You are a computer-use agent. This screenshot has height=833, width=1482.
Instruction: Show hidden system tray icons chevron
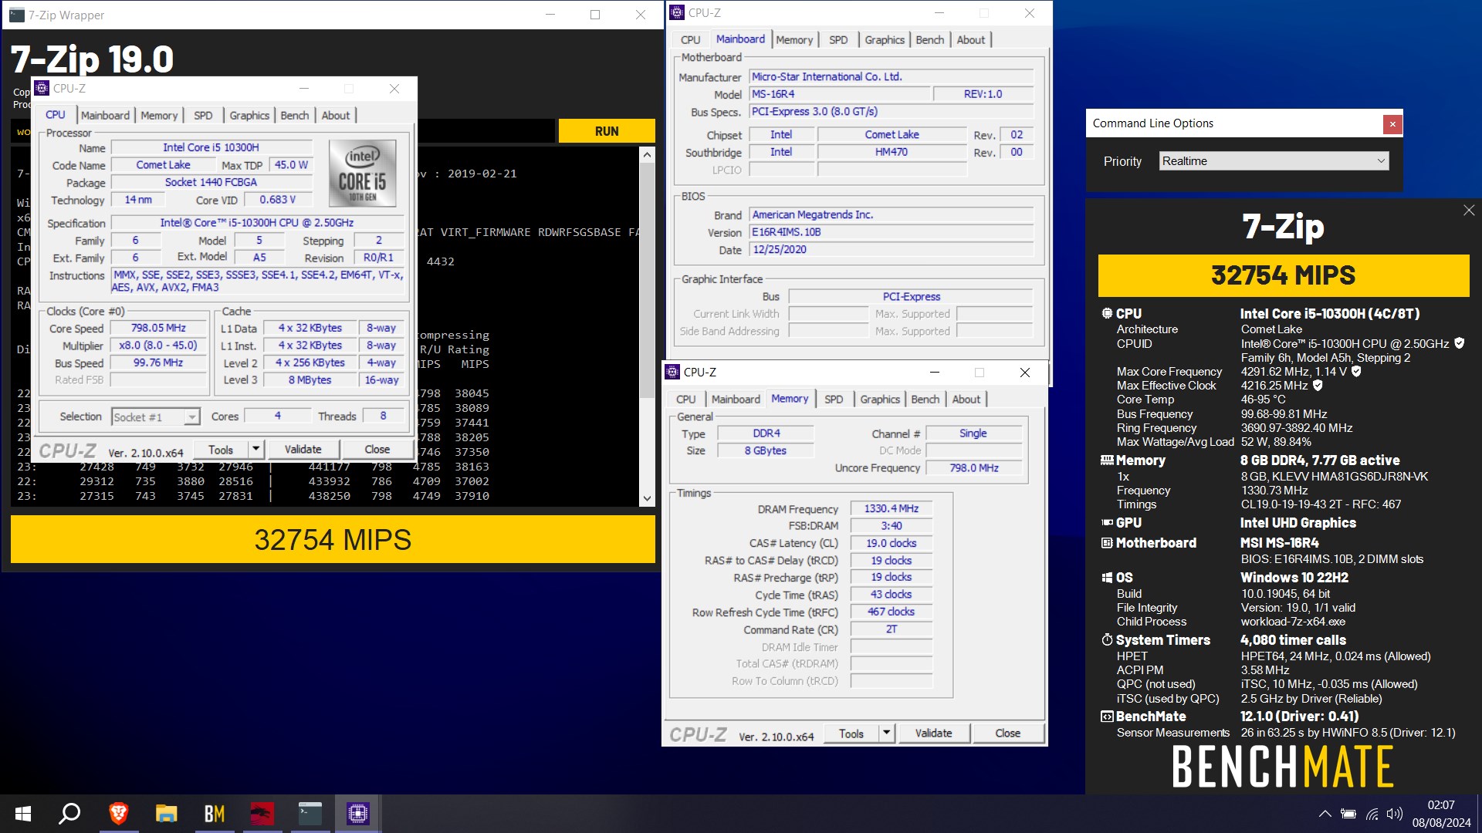click(1325, 814)
